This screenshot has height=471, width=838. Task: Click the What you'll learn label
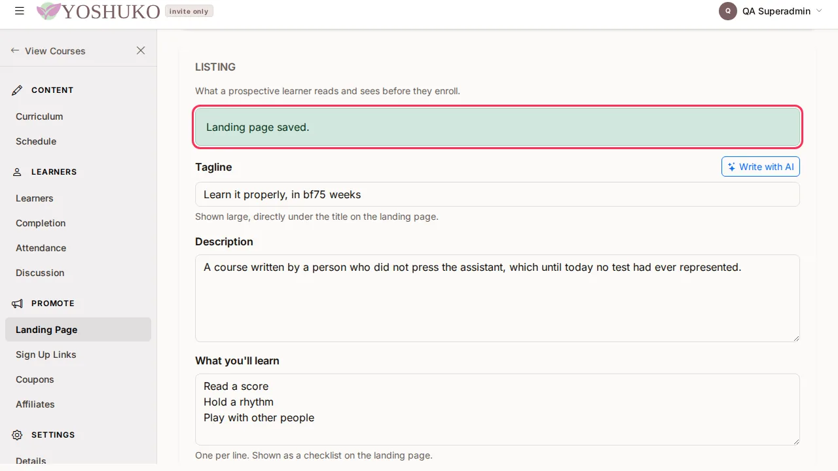237,360
